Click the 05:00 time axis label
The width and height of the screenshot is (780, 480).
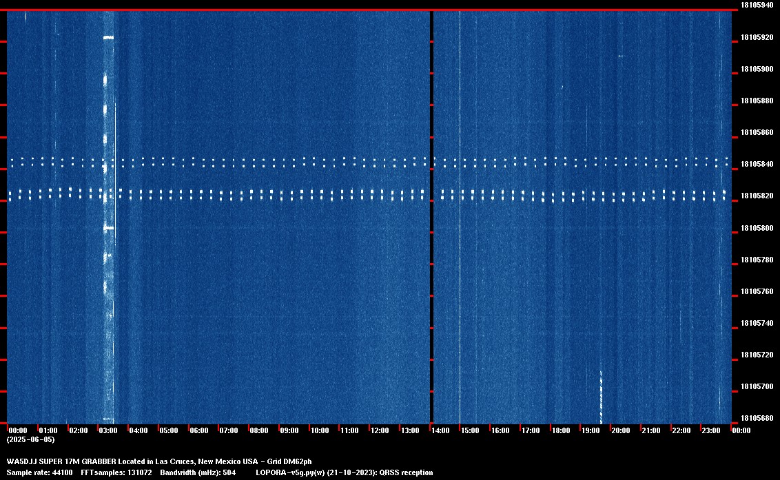169,430
